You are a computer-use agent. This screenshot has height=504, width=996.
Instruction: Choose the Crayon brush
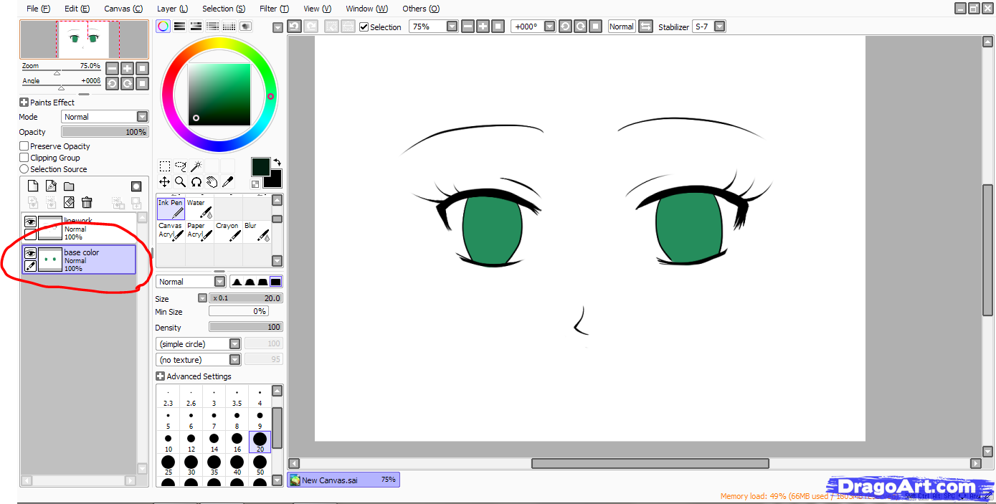tap(228, 232)
